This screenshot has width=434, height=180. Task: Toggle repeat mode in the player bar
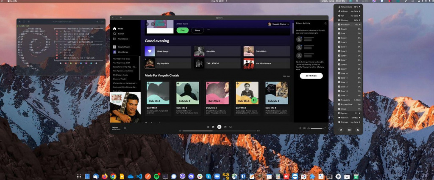point(231,127)
